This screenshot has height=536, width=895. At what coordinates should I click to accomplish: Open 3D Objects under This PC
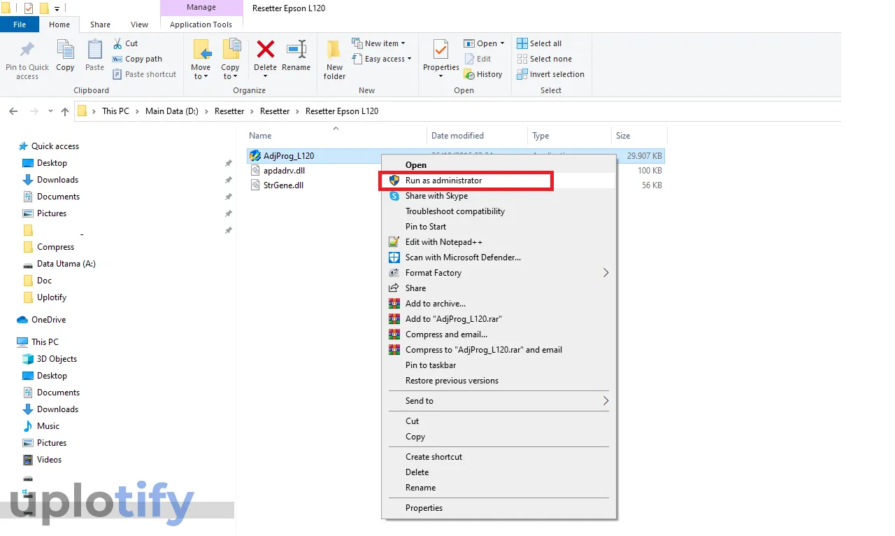(57, 359)
